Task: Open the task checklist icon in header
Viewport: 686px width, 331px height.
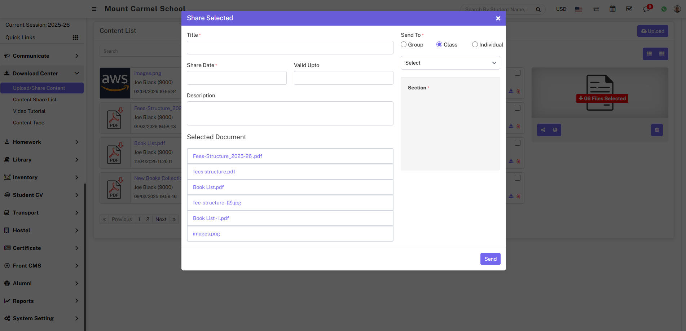Action: tap(629, 9)
